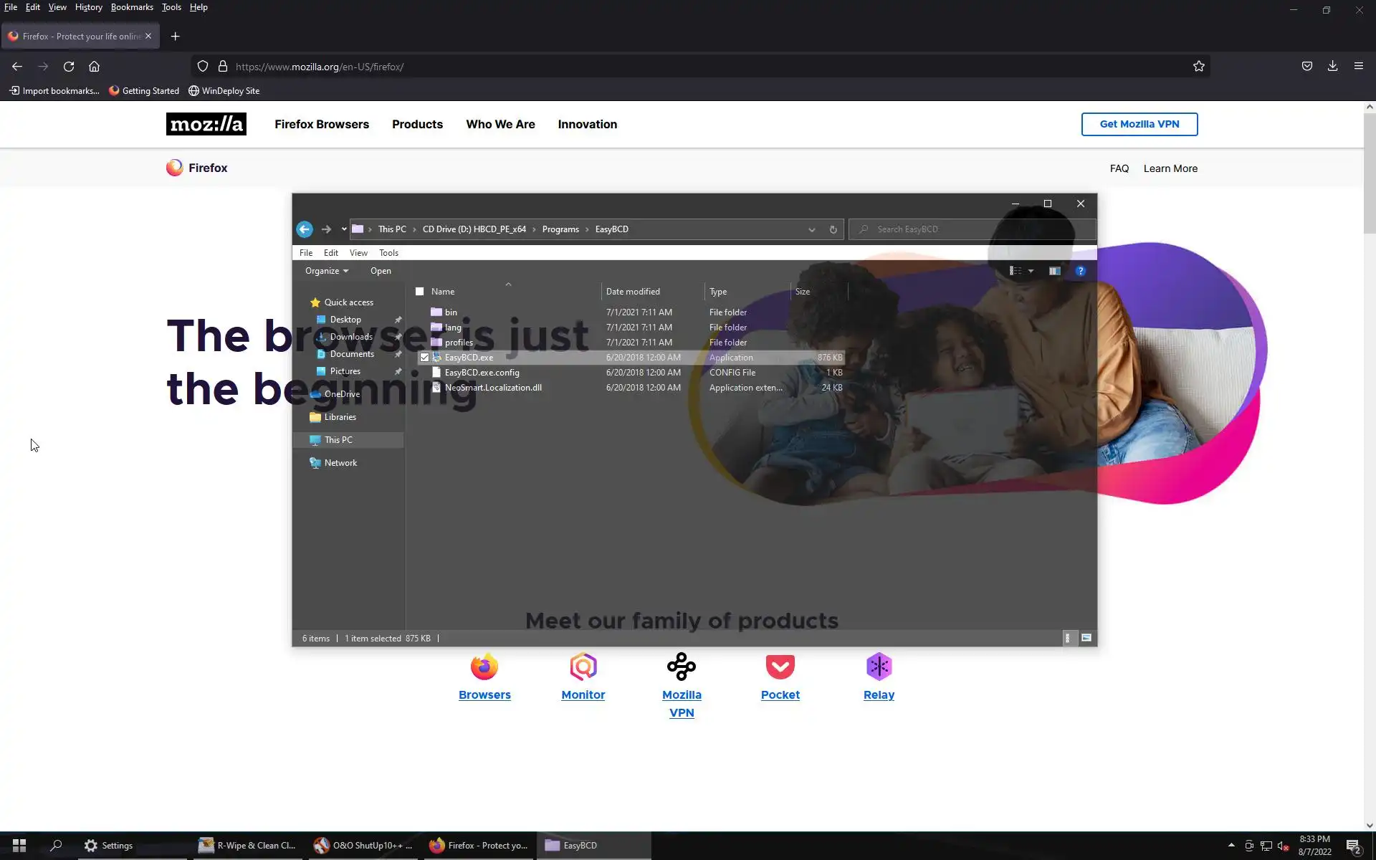Tick the select-all checkbox beside Name
Image resolution: width=1376 pixels, height=860 pixels.
point(420,292)
